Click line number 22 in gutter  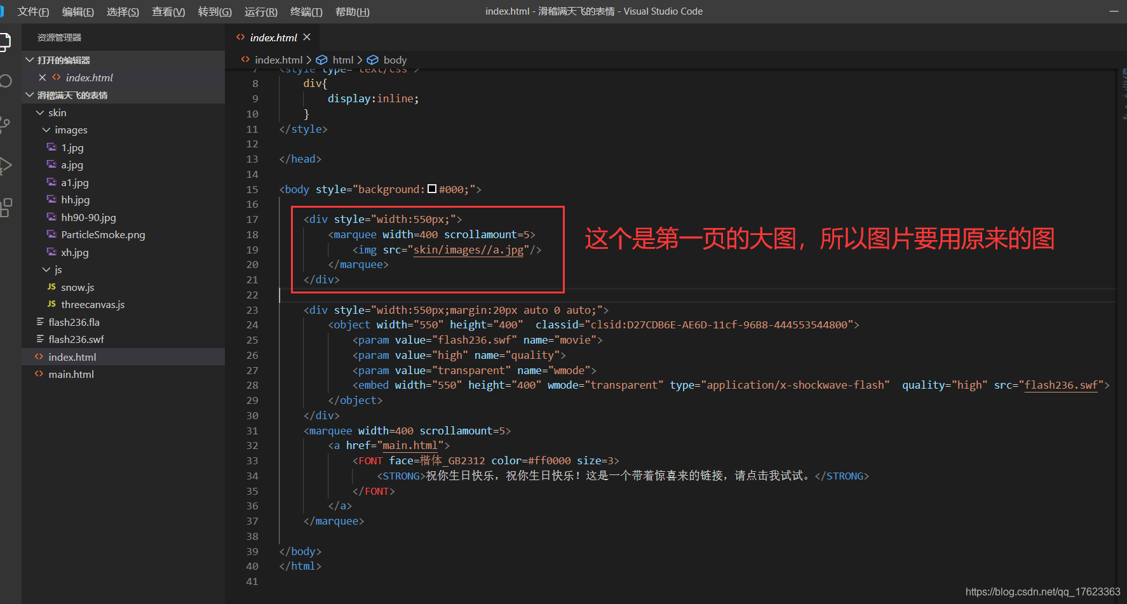[252, 295]
